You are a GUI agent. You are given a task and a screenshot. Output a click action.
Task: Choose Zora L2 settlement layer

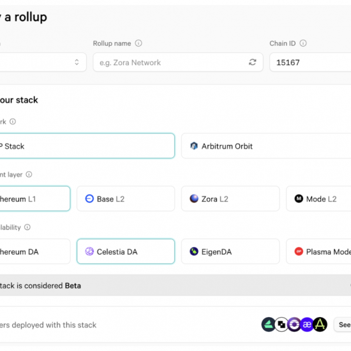coord(230,198)
